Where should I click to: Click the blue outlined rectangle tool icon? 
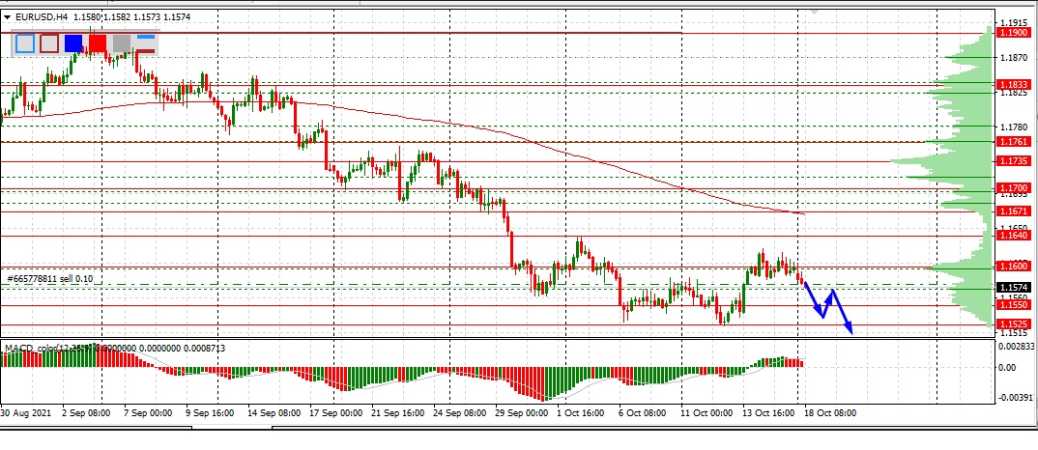tap(25, 43)
